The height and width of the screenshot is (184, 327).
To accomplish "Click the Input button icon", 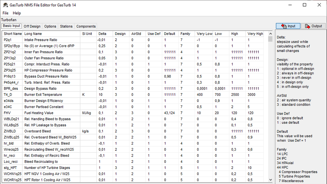I will [284, 26].
